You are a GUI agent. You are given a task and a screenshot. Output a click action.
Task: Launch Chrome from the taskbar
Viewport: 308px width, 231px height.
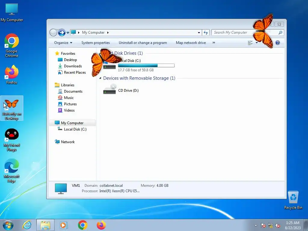coord(82,225)
